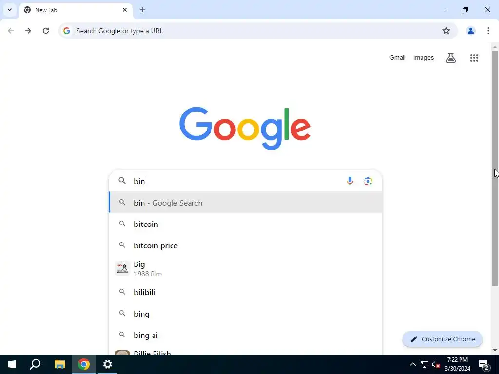The image size is (499, 374).
Task: Click the voice search microphone icon
Action: pyautogui.click(x=350, y=181)
